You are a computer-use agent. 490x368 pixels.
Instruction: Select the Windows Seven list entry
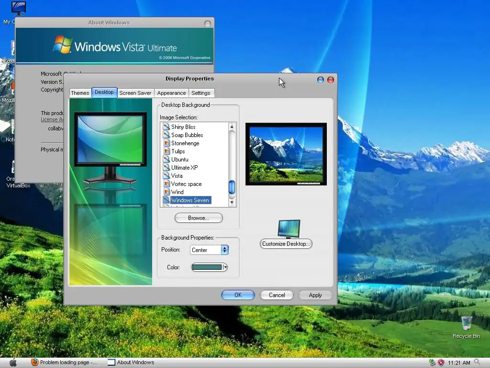(190, 200)
